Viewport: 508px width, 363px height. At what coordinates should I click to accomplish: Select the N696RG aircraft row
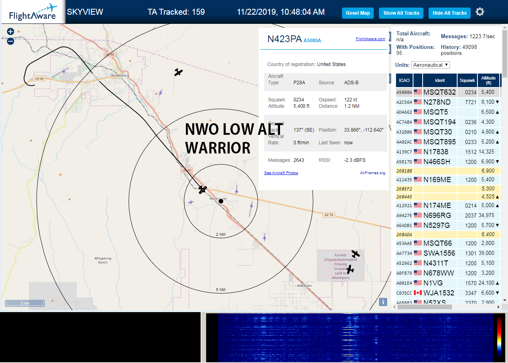[x=448, y=215]
